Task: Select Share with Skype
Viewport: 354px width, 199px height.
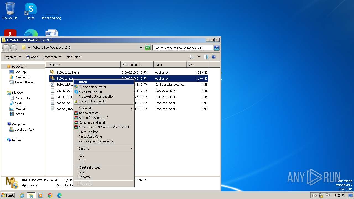Action: click(103, 92)
